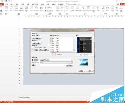Tick the checkbox next to picture 247
This screenshot has width=125, height=103.
pyautogui.click(x=51, y=39)
